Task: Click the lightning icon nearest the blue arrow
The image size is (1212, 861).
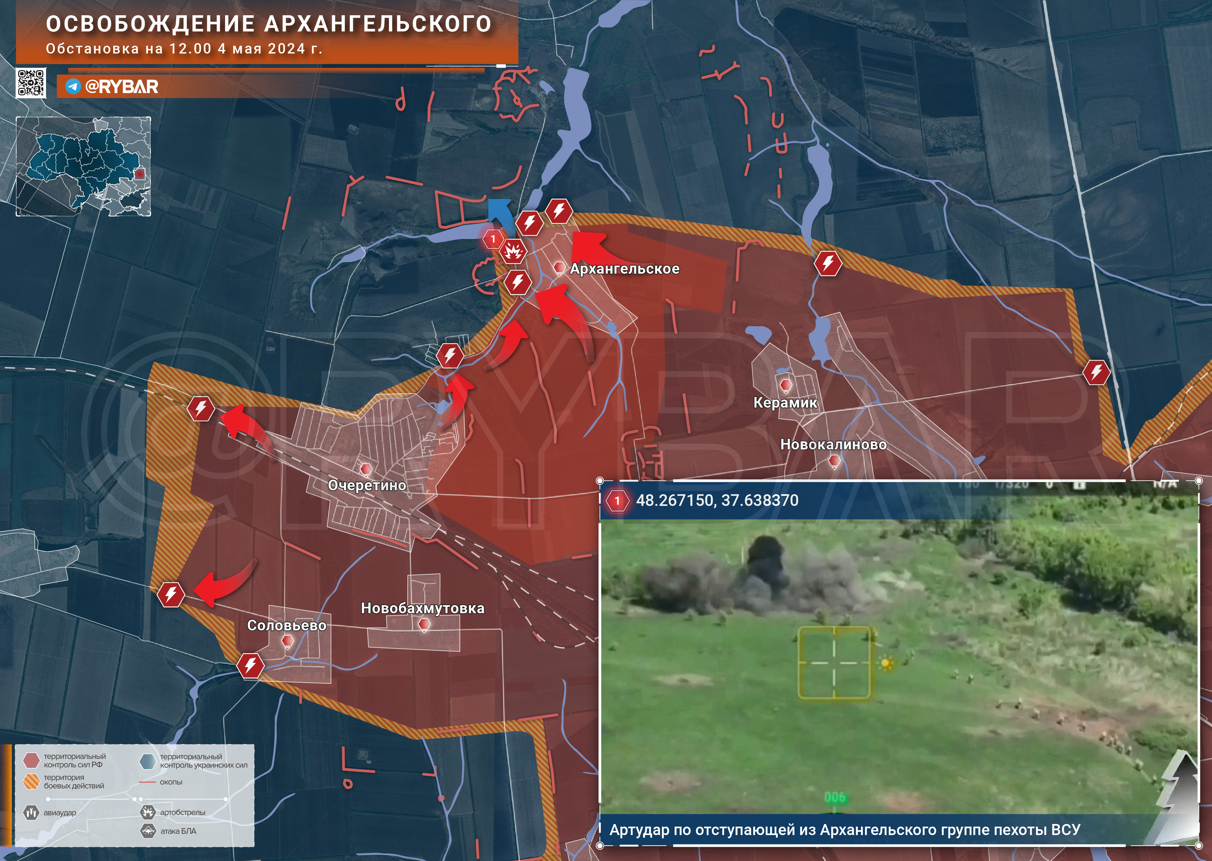Action: [529, 223]
